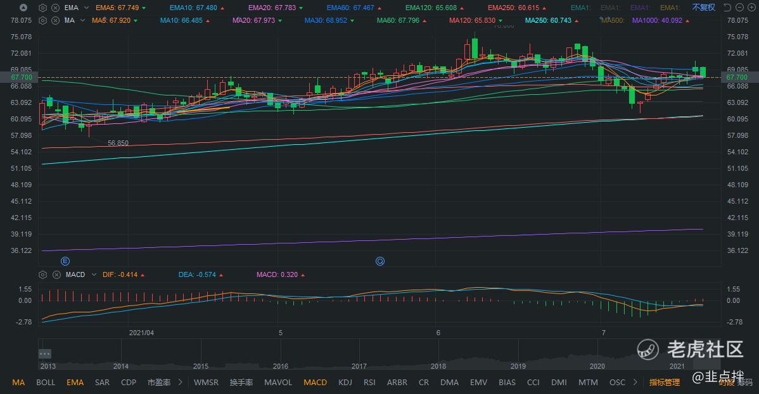Zoom out the chart with minus icon

pyautogui.click(x=739, y=7)
